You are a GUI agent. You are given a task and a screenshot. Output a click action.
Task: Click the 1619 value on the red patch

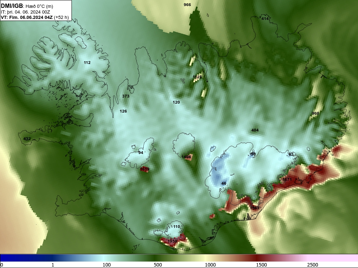pyautogui.click(x=145, y=169)
